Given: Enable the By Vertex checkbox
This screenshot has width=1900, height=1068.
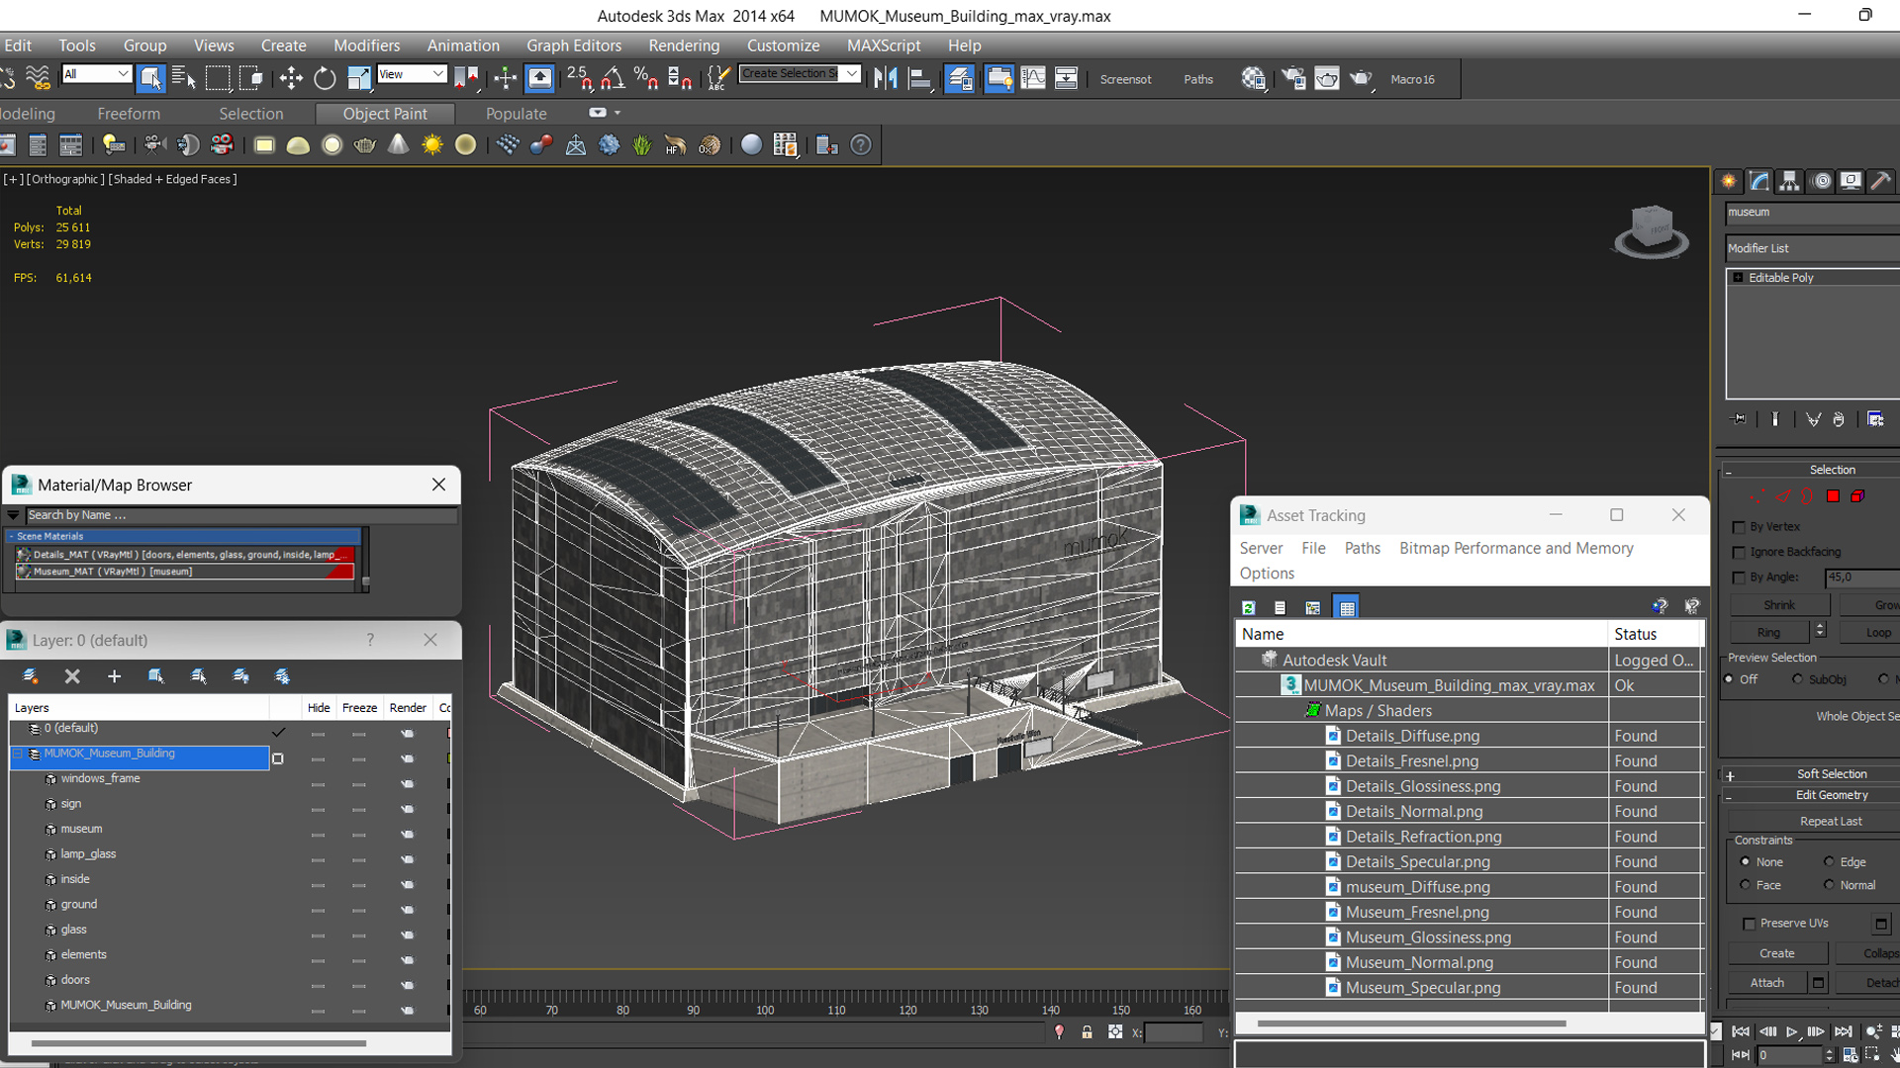Looking at the screenshot, I should (1739, 527).
